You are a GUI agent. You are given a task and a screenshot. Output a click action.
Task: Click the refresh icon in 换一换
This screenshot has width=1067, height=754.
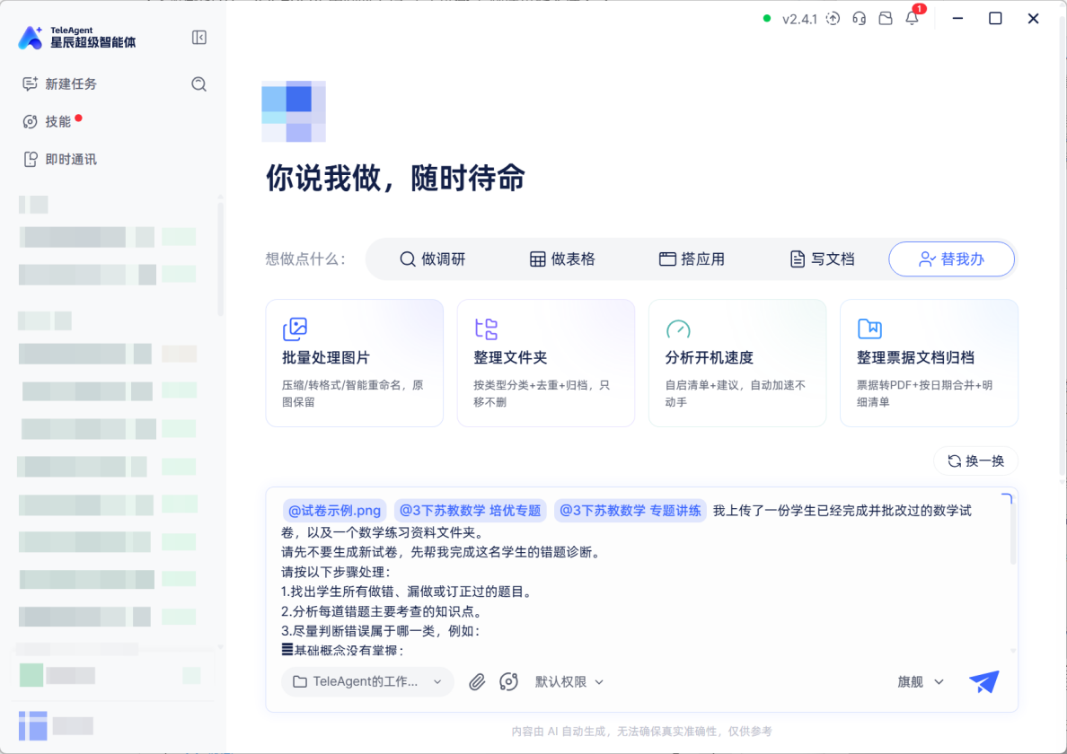tap(955, 461)
